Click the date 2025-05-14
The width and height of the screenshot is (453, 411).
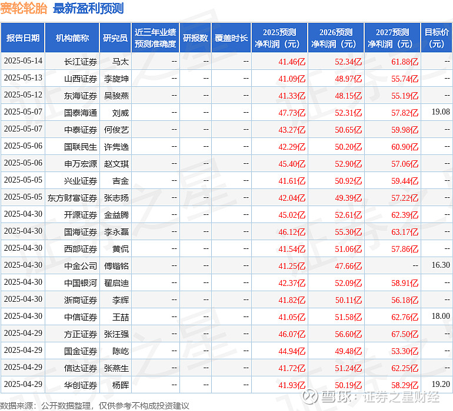(x=23, y=60)
